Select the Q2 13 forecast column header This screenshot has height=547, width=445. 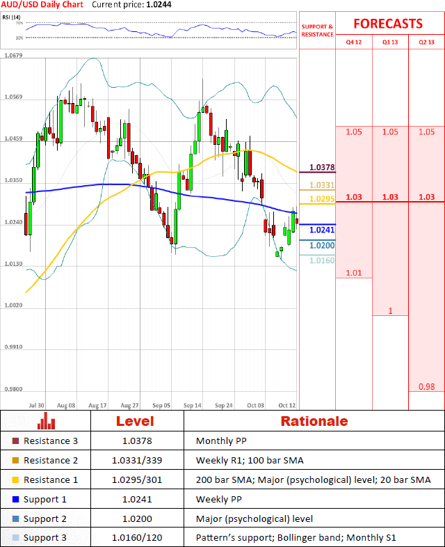(426, 42)
